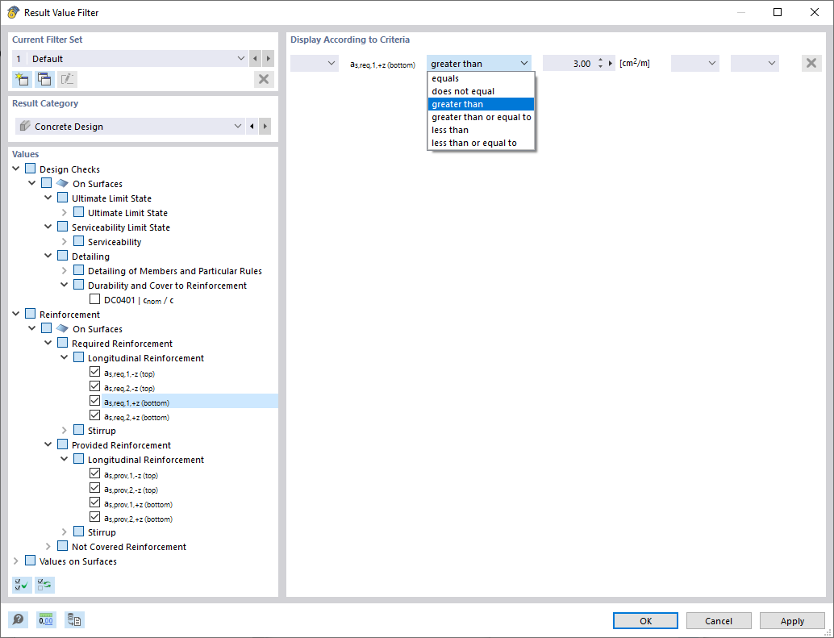Screen dimensions: 834x638
Task: Expand the Serviceability child node
Action: click(x=64, y=241)
